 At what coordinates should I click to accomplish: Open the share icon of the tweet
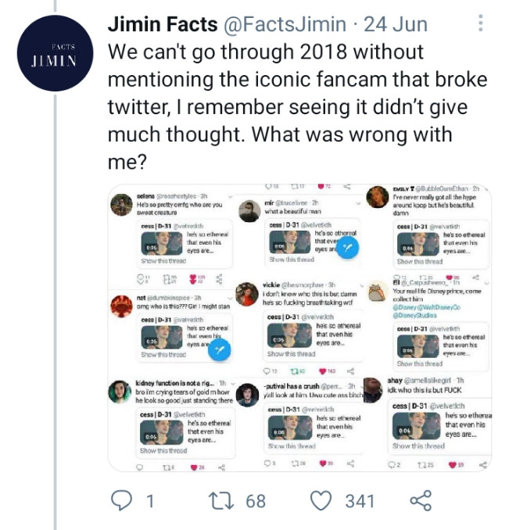[421, 500]
